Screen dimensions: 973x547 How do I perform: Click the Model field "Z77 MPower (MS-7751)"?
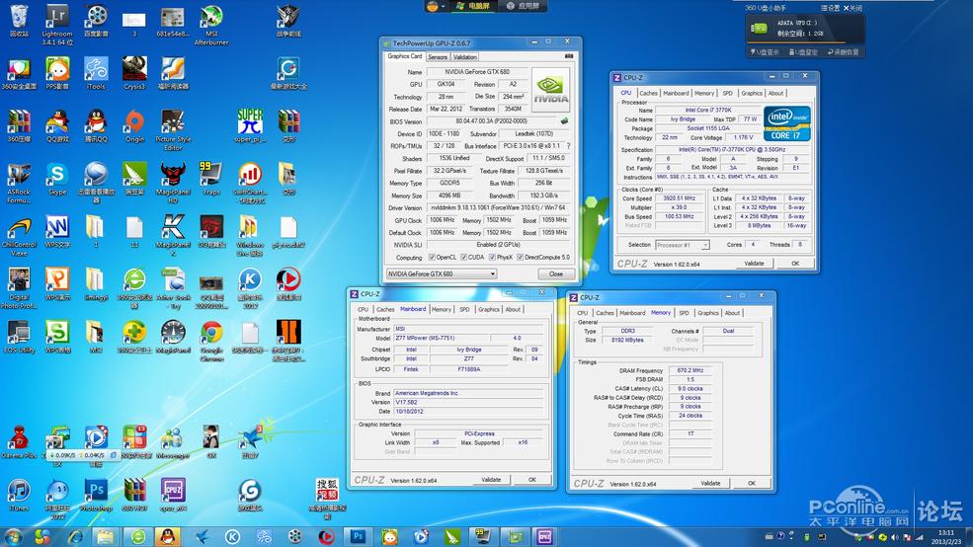pos(441,338)
